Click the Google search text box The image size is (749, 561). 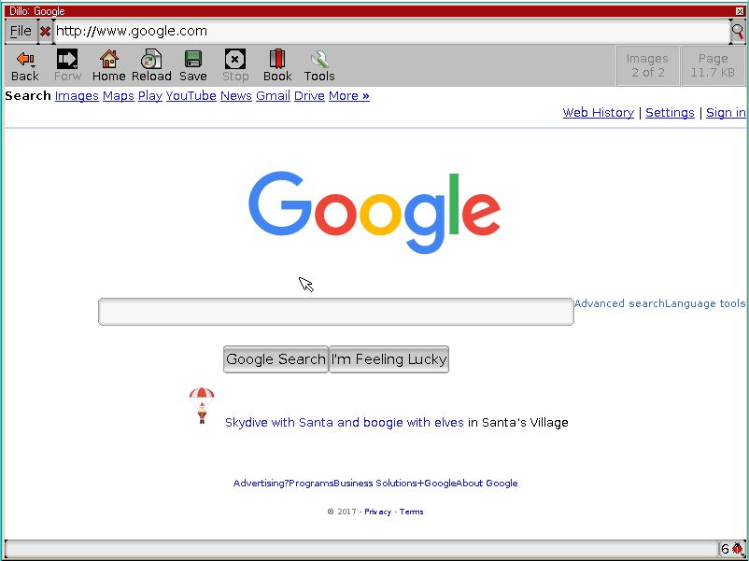336,312
